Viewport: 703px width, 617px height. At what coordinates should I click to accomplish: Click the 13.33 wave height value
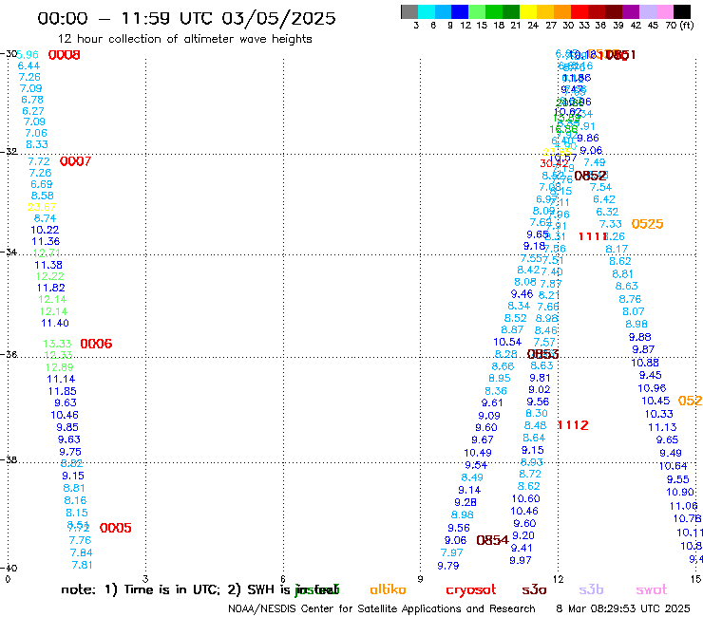click(x=57, y=344)
